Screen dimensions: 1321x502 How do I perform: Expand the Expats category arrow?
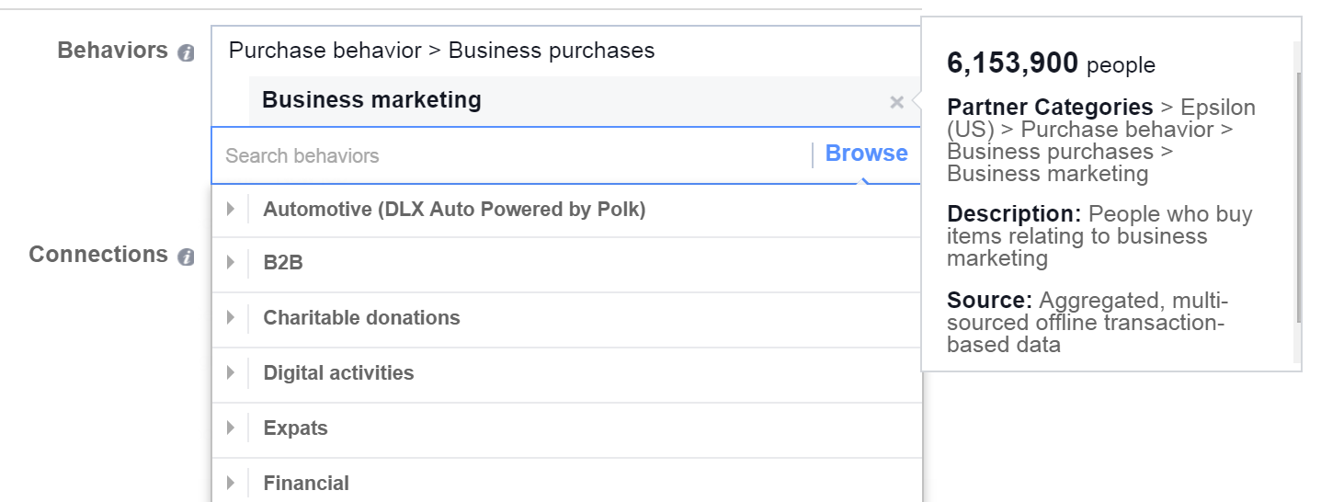231,428
